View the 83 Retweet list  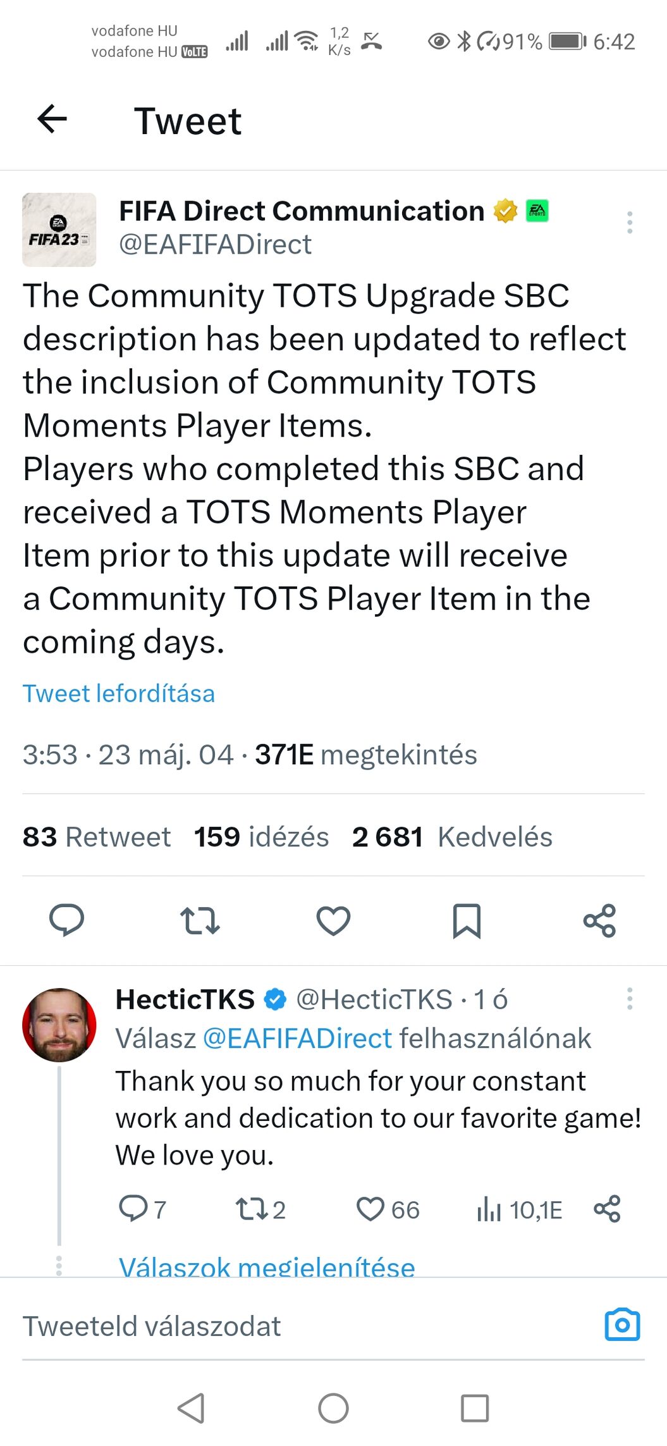(x=97, y=837)
